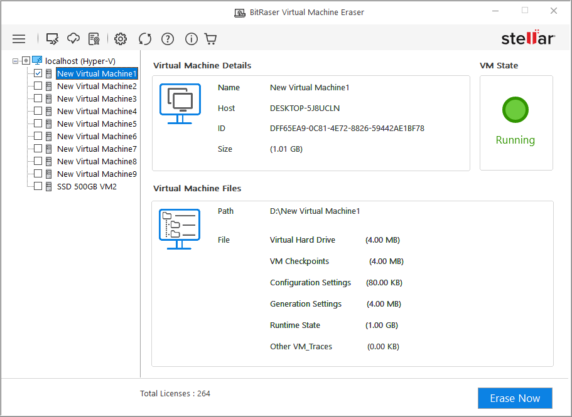Viewport: 572px width, 417px height.
Task: Check the New Virtual Machine9 checkbox
Action: pyautogui.click(x=38, y=173)
